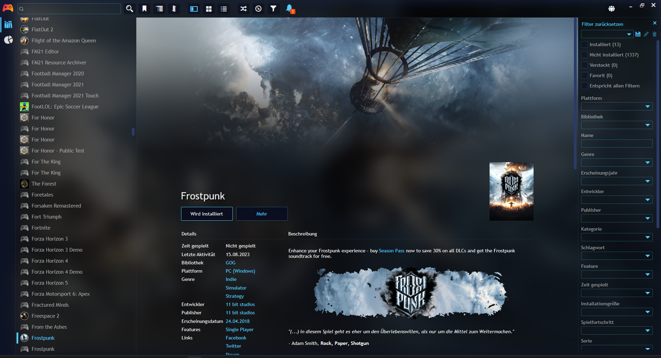Open the filter funnel icon

[274, 9]
